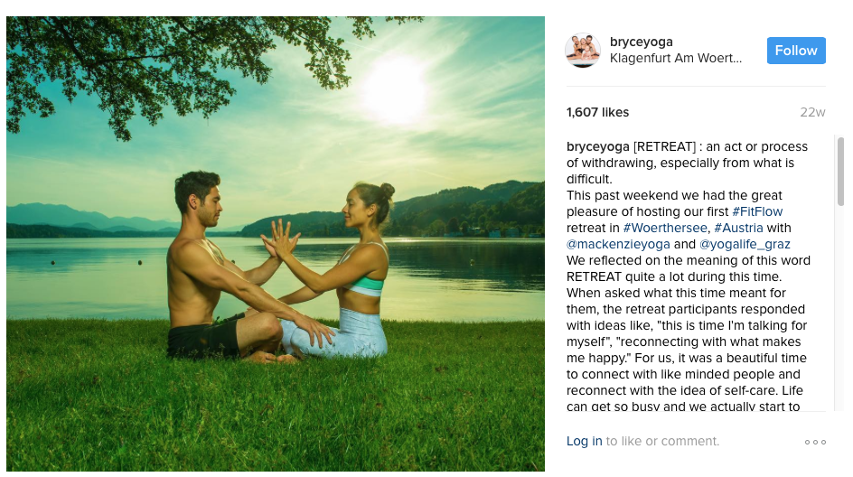
Task: Open the Klagenfurt Am Woert... location link
Action: tap(676, 58)
